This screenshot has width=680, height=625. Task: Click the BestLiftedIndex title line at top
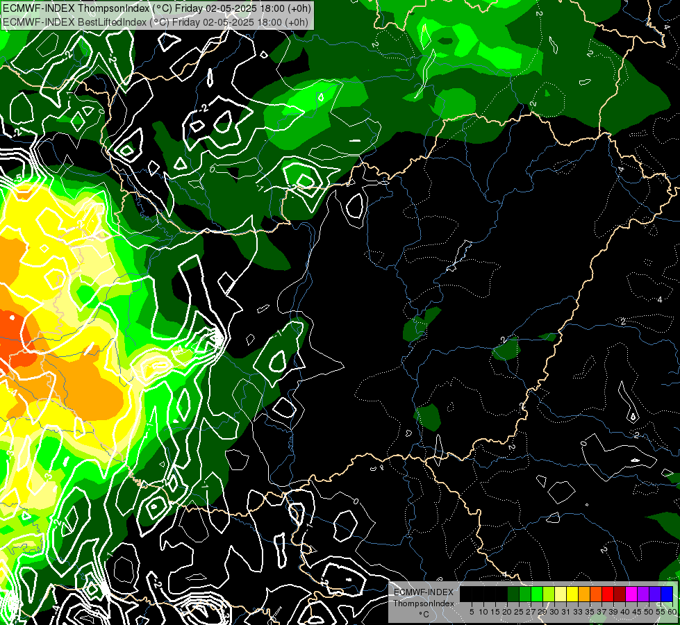coord(156,22)
